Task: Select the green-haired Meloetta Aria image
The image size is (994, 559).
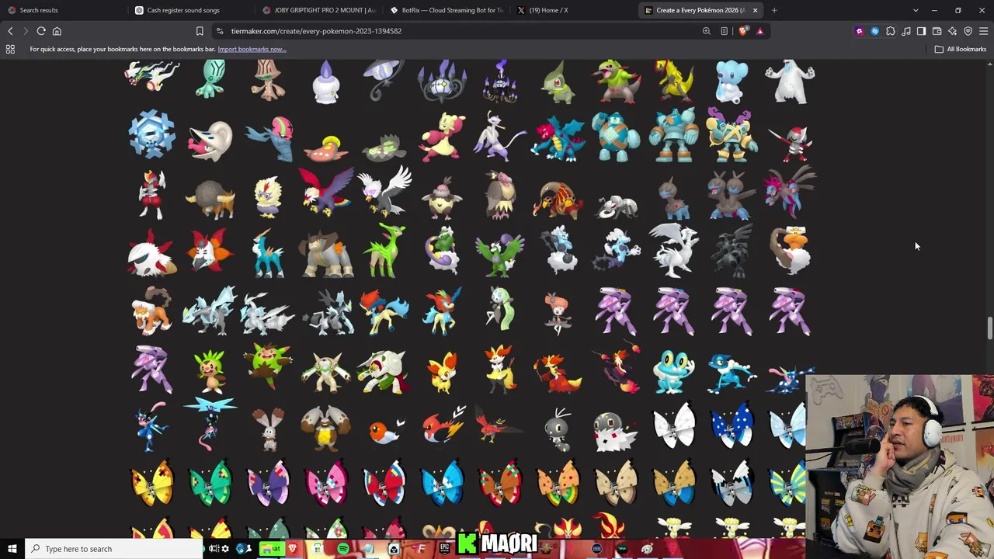Action: point(499,308)
